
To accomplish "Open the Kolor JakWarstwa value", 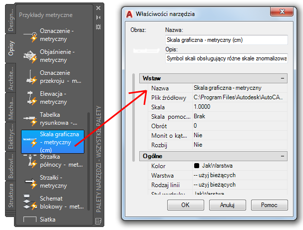I will [240, 166].
